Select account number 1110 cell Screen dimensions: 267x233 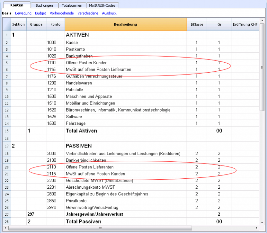tap(55, 63)
